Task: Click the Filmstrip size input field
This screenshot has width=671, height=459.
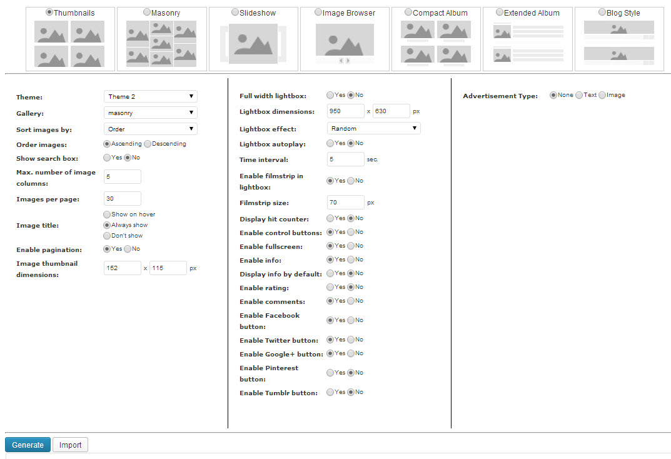Action: tap(346, 202)
